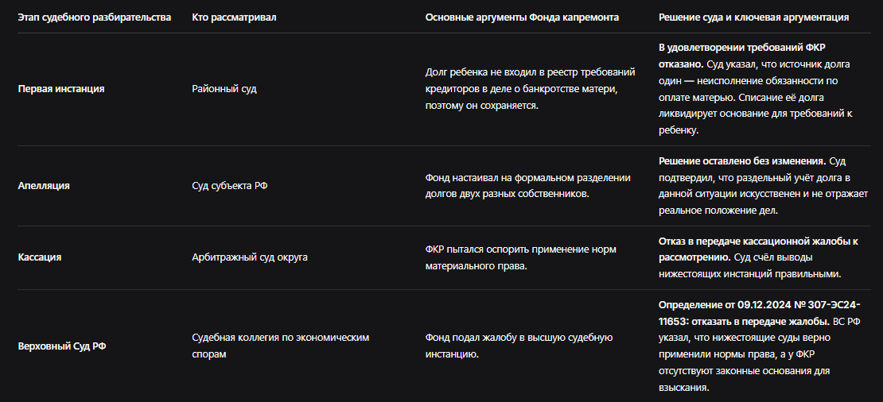Click the "Этап судебного разбирательства" column header
The height and width of the screenshot is (402, 883).
click(x=95, y=17)
